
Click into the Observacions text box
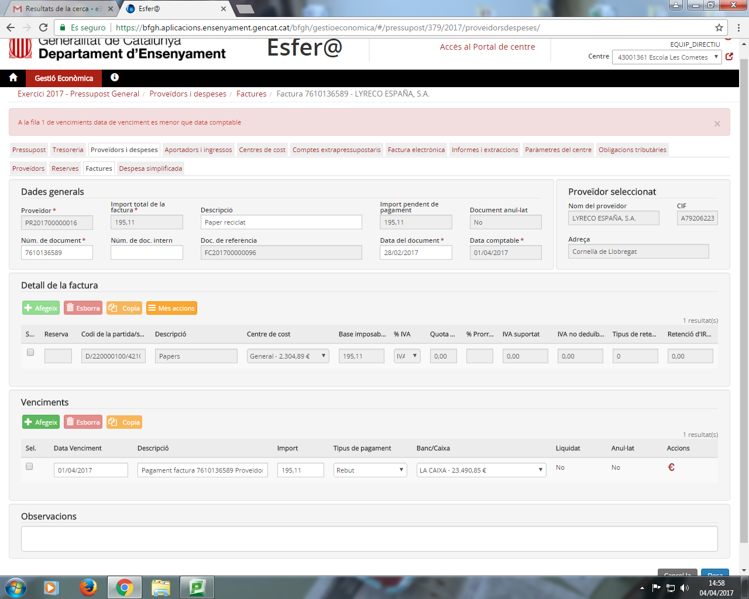pos(369,538)
